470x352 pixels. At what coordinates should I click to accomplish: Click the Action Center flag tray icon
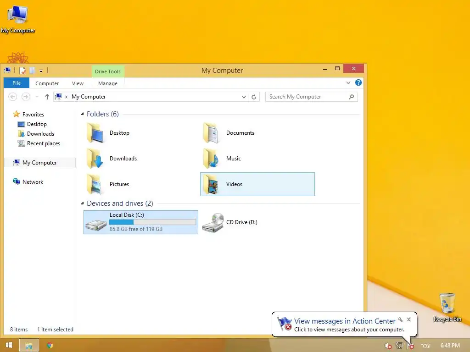(x=410, y=346)
